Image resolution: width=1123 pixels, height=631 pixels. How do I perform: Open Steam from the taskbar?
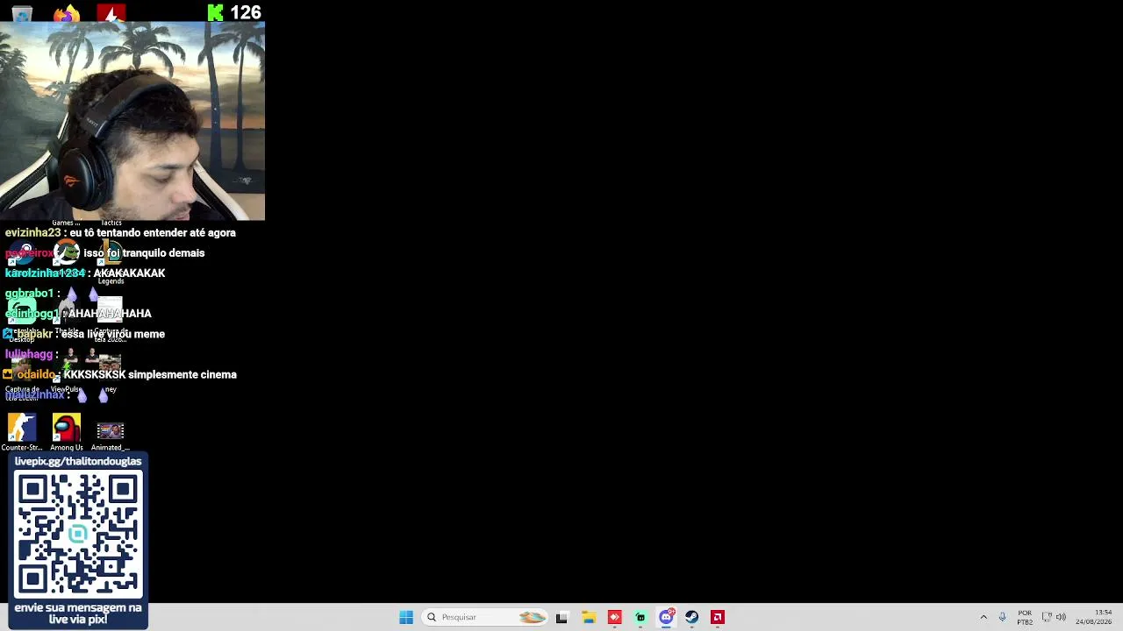(x=692, y=617)
